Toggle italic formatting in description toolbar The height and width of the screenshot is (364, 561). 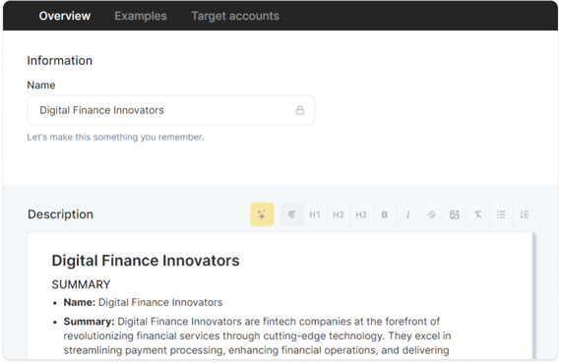pos(407,214)
